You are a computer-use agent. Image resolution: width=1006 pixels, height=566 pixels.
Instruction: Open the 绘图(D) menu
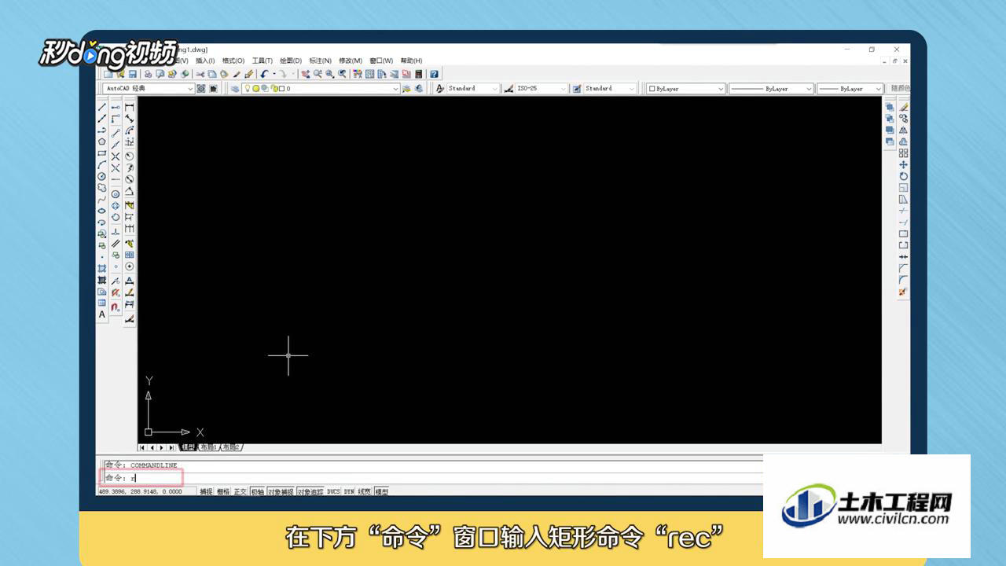[291, 61]
